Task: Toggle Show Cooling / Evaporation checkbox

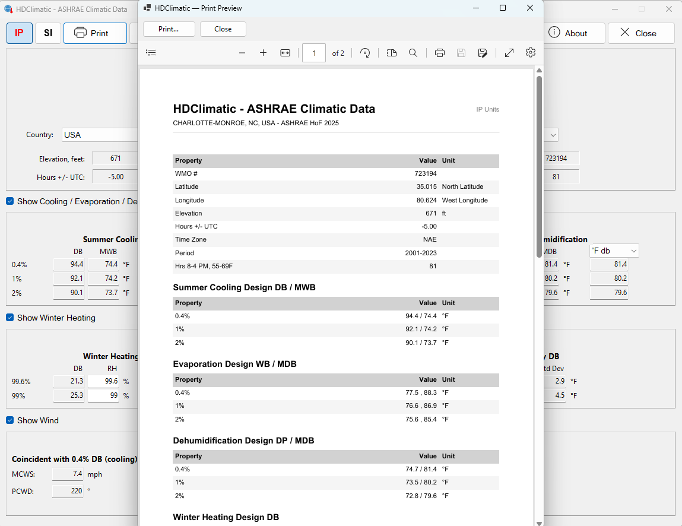Action: click(9, 201)
